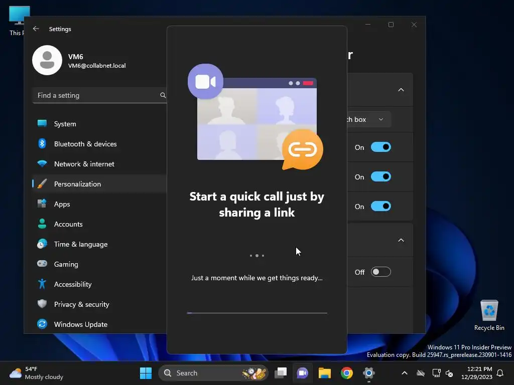Click the Wi-Fi network icon in sidebar

[x=42, y=163]
